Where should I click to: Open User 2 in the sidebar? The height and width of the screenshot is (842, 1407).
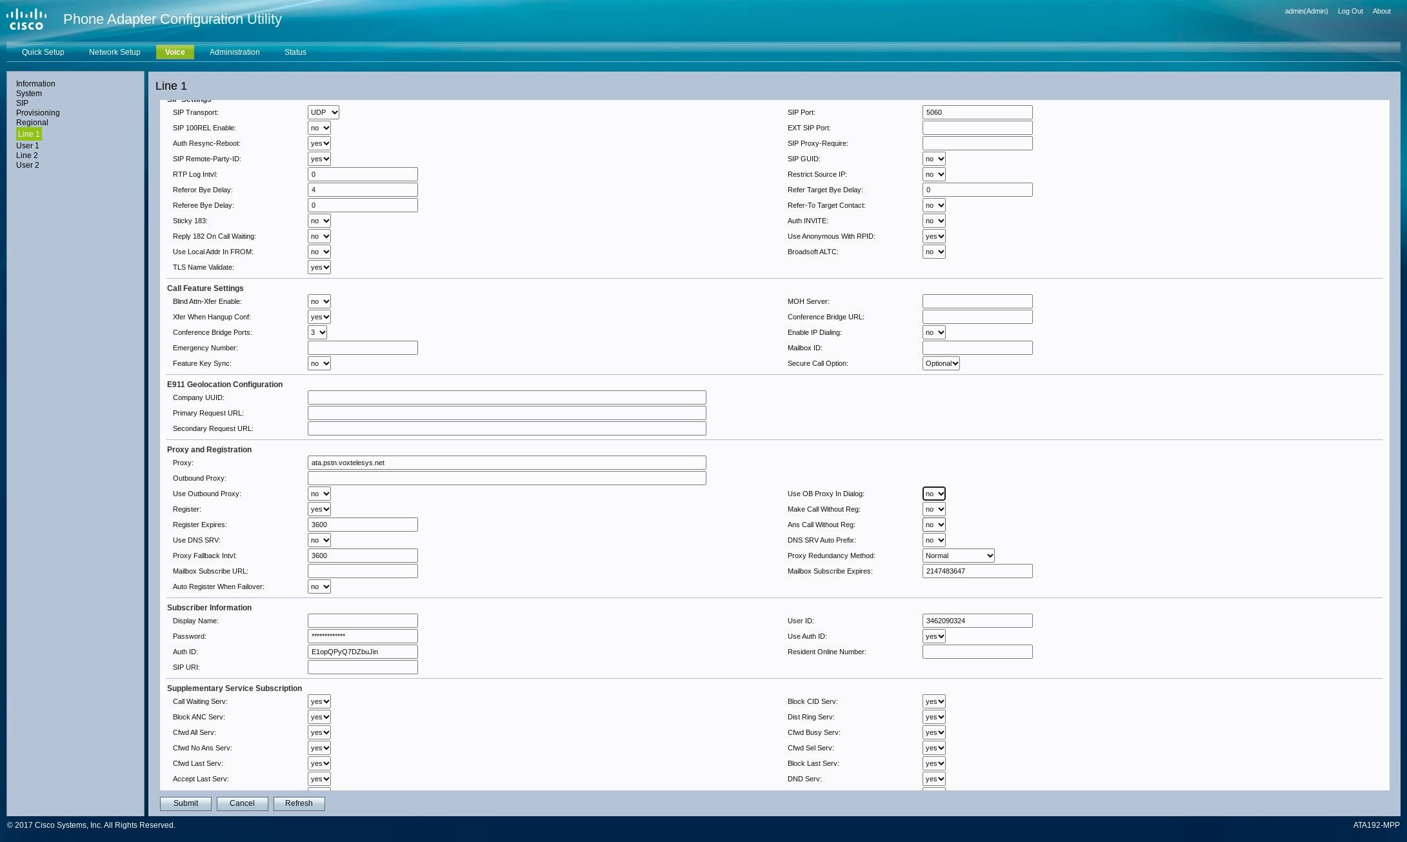point(28,165)
